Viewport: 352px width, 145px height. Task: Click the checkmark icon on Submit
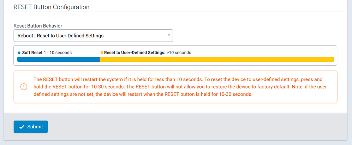click(22, 127)
